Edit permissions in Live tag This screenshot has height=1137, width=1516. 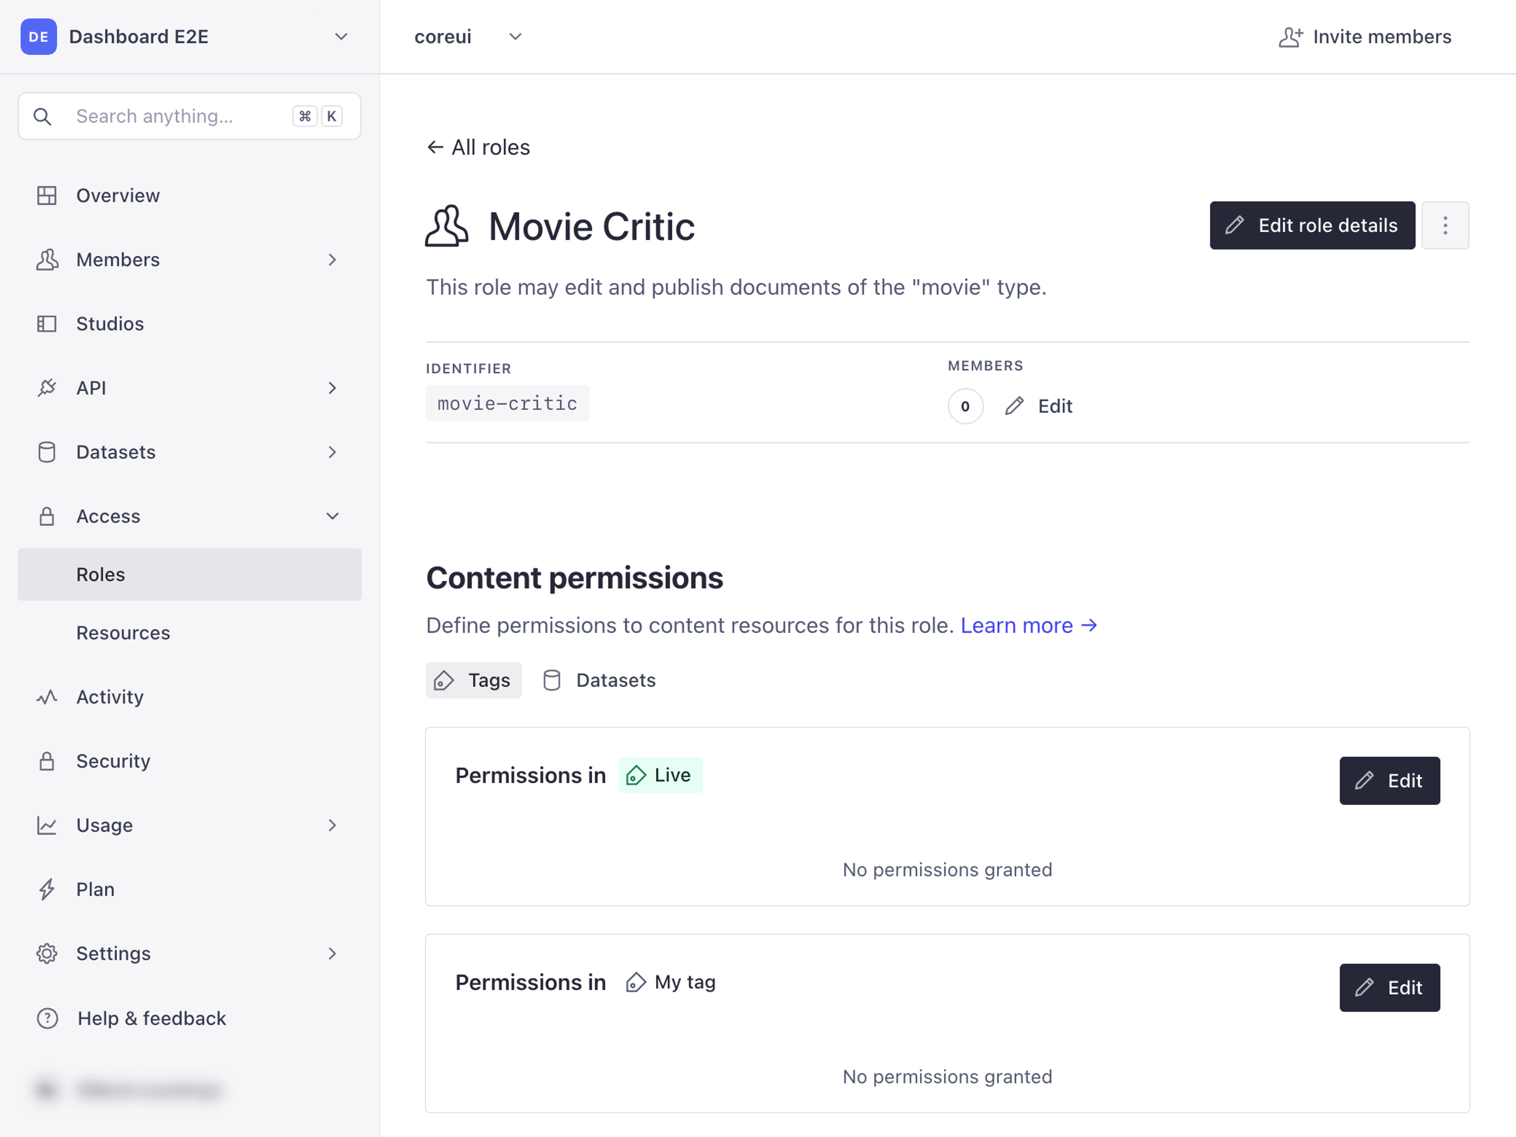1390,781
